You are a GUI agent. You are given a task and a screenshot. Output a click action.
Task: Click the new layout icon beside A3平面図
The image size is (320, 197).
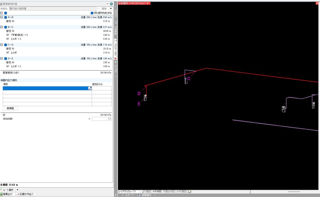pos(189,191)
